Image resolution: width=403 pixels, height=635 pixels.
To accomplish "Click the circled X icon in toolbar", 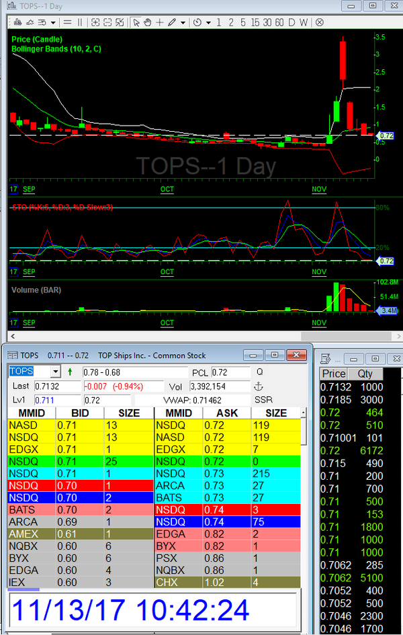I will (x=320, y=22).
